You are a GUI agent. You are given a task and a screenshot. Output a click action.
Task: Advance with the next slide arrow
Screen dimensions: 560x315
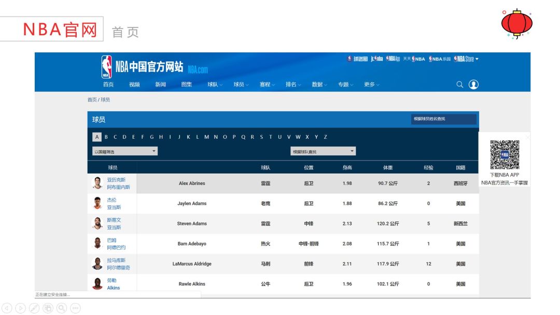[20, 308]
